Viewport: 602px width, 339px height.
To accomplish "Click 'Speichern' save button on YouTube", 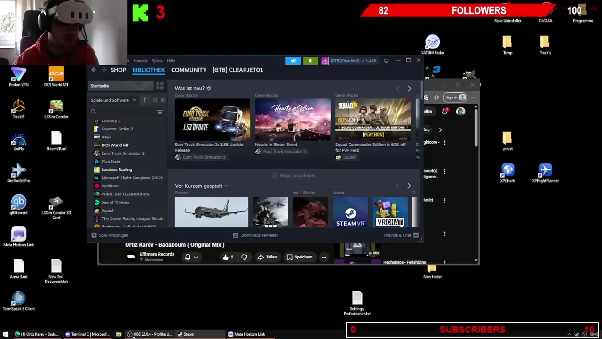I will coord(300,257).
